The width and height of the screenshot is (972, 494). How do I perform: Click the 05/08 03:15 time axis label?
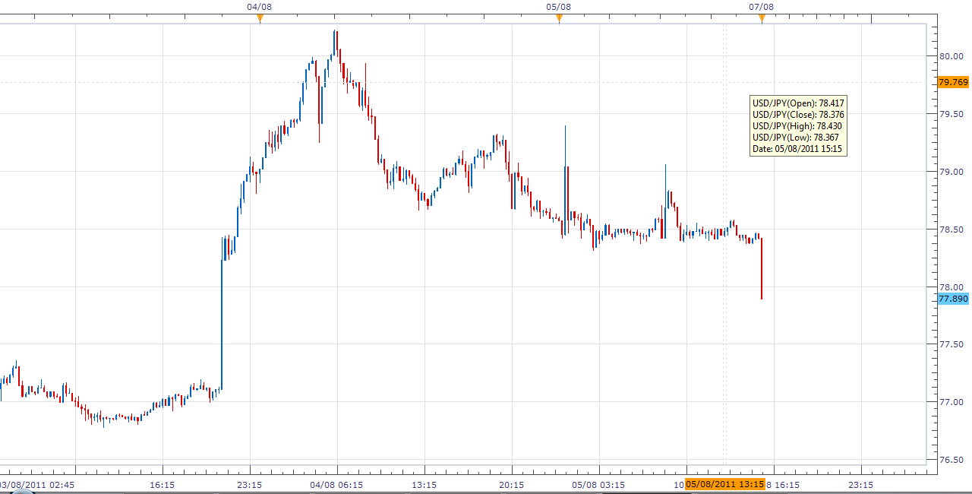pyautogui.click(x=598, y=484)
